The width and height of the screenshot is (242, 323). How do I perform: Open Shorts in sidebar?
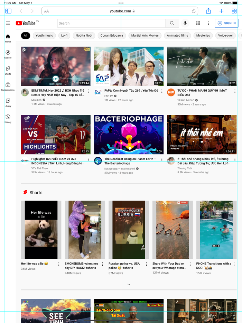pyautogui.click(x=8, y=71)
